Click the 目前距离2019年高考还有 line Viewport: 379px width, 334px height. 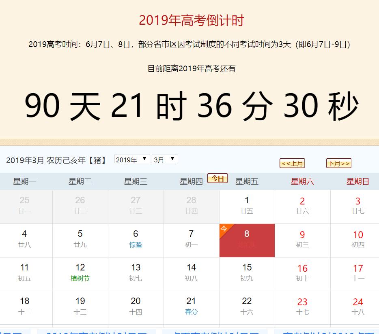[192, 69]
